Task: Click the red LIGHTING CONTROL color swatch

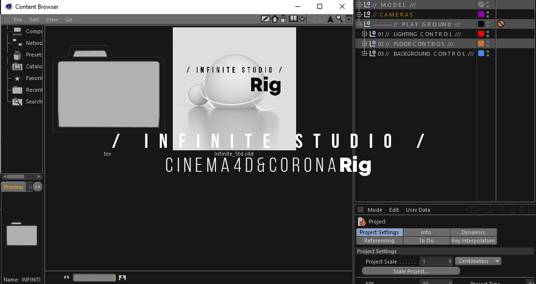Action: pyautogui.click(x=481, y=34)
